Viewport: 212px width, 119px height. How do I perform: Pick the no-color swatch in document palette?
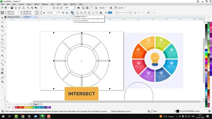[14, 107]
